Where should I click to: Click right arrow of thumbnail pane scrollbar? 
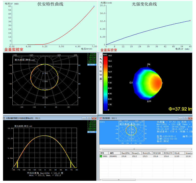point(191,149)
